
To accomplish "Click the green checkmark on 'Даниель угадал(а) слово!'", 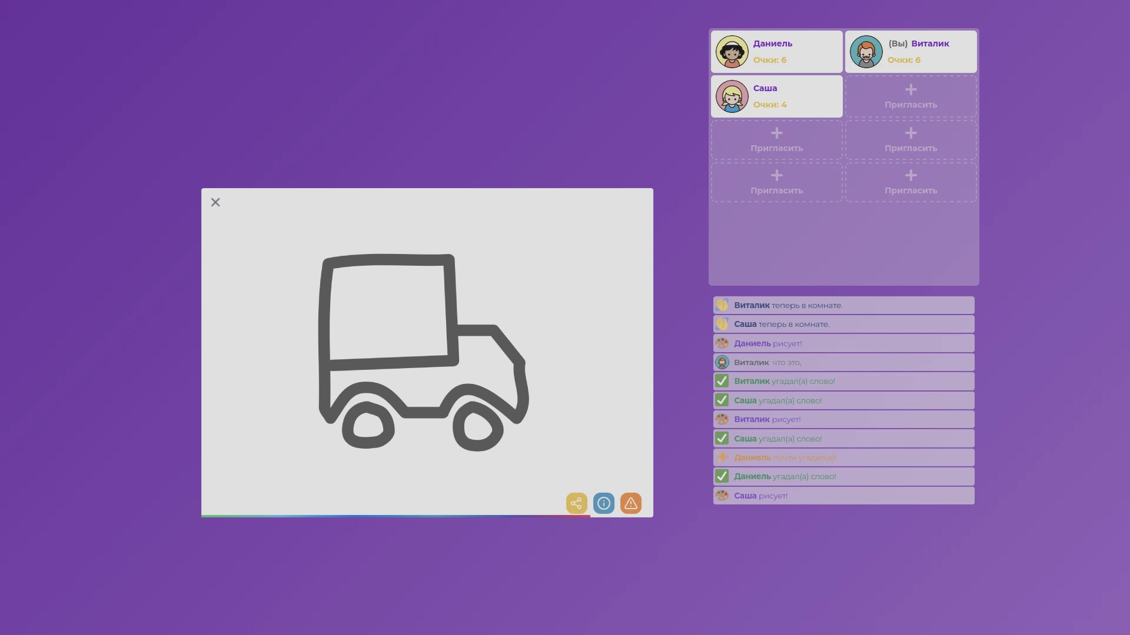I will point(722,476).
